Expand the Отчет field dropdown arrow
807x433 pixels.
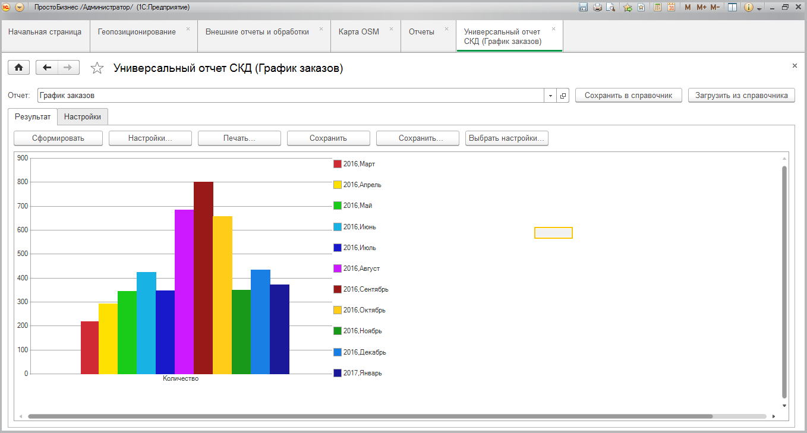pos(550,96)
